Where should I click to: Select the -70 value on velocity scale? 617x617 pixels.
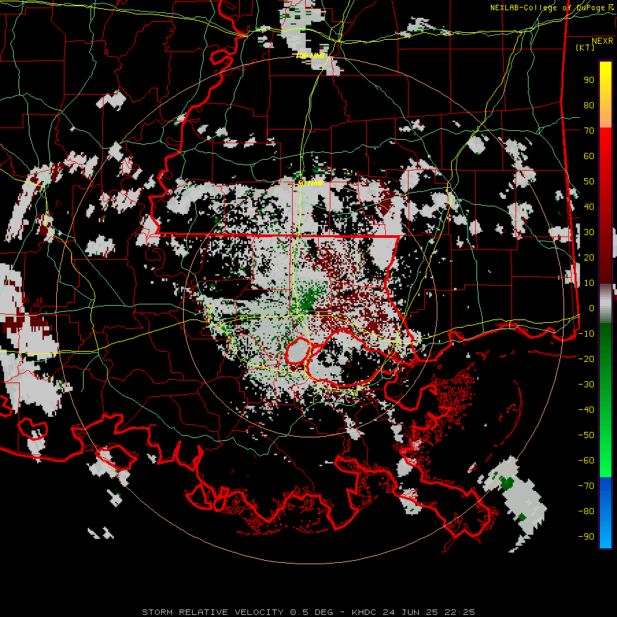point(586,486)
